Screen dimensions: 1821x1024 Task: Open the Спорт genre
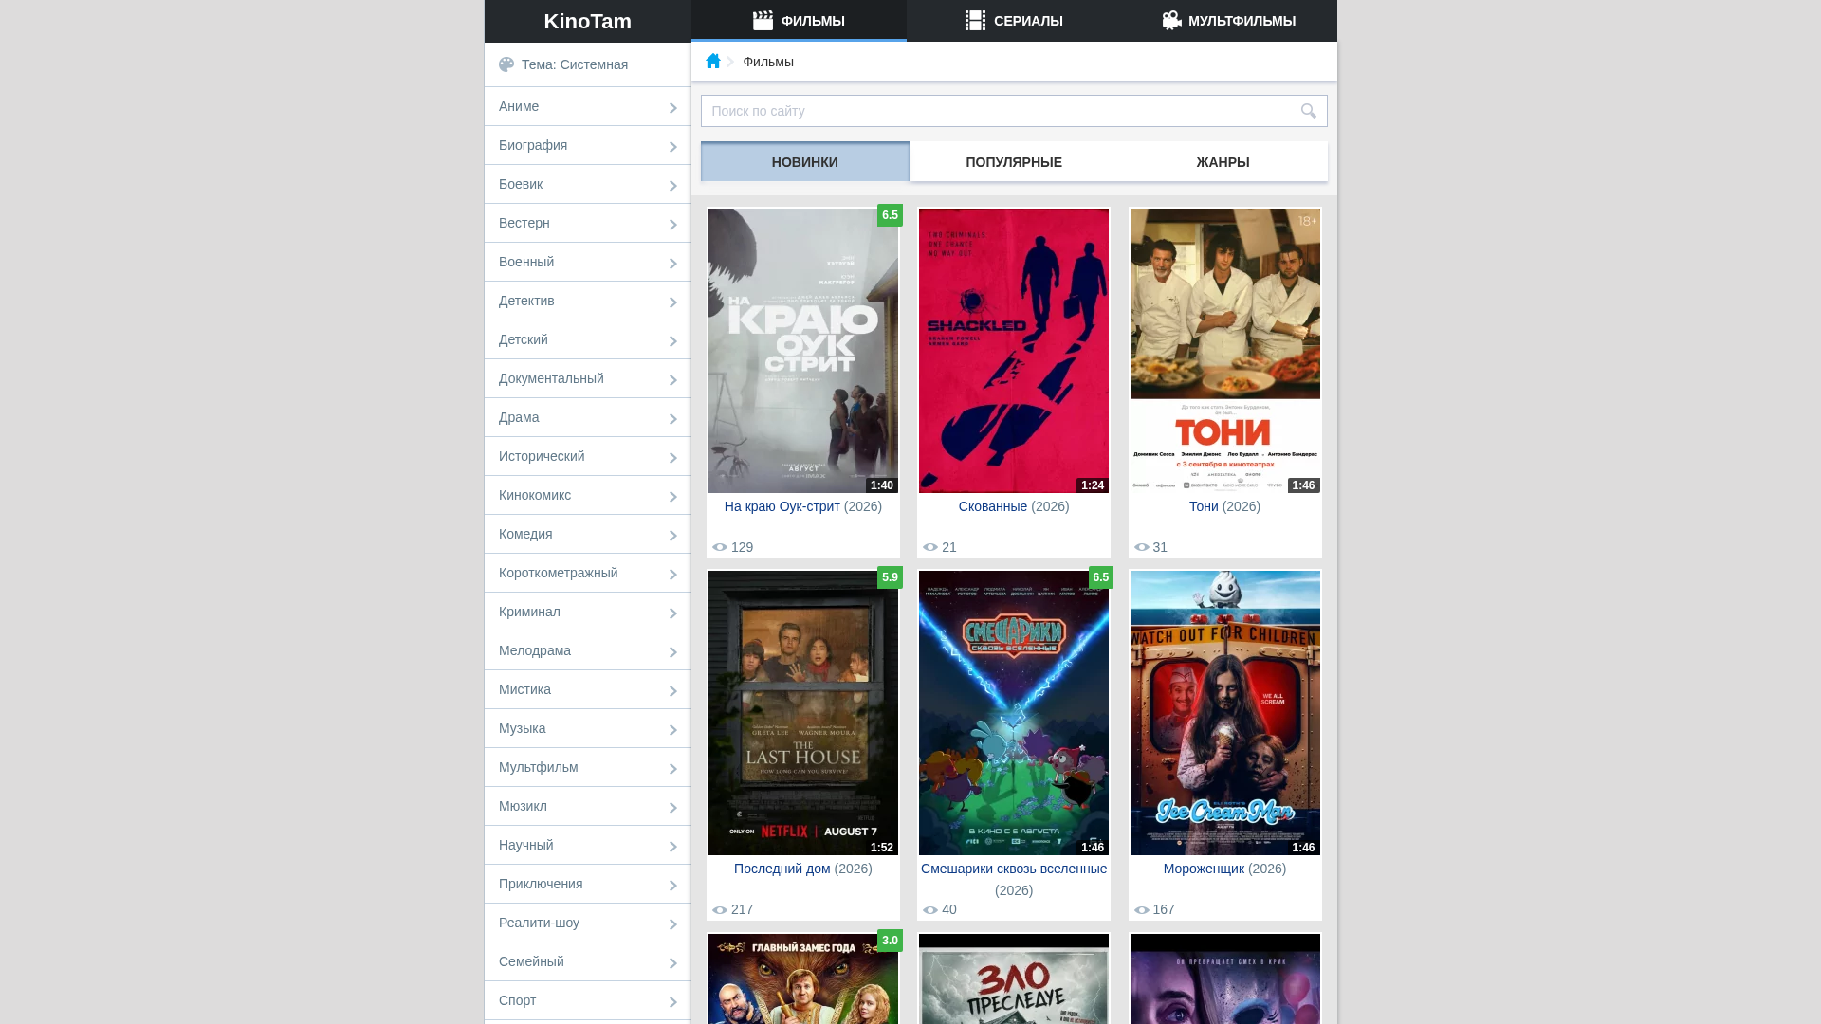pyautogui.click(x=587, y=1000)
